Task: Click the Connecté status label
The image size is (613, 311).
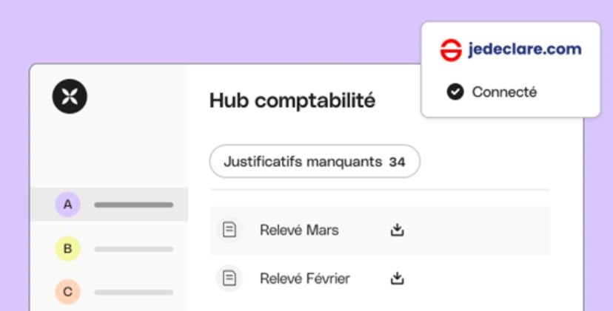Action: [504, 92]
